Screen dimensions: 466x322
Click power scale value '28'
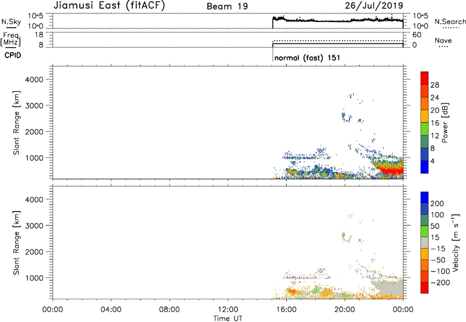(x=435, y=85)
